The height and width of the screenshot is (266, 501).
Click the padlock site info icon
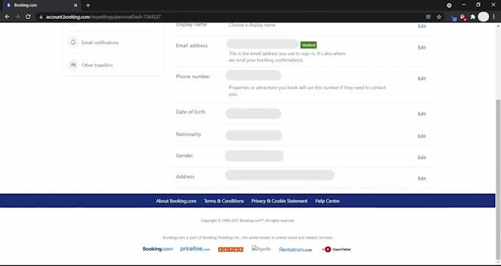coord(41,17)
